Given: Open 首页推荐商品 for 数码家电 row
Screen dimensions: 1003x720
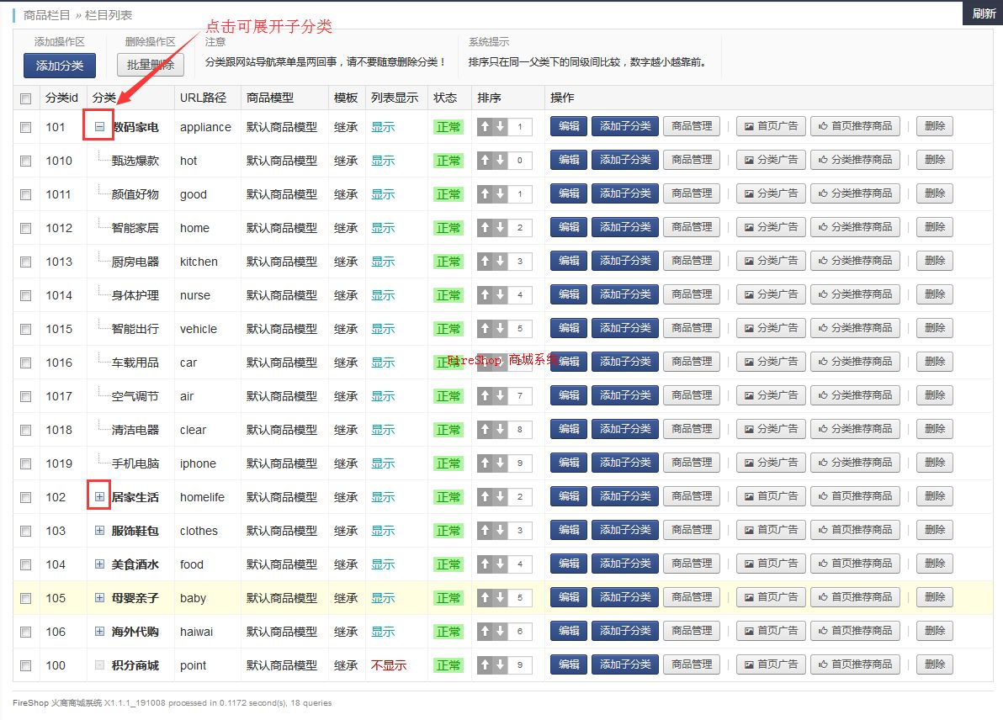Looking at the screenshot, I should pos(855,126).
